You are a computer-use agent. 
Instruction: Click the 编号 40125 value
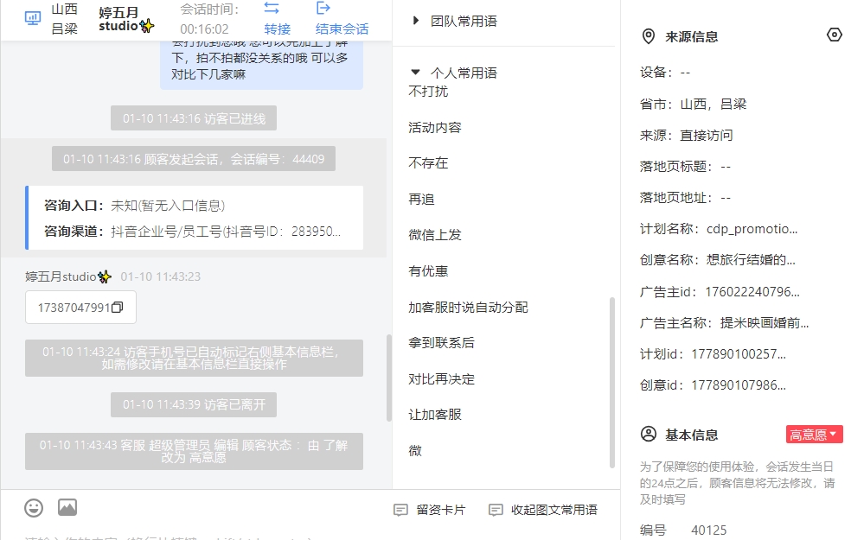709,530
